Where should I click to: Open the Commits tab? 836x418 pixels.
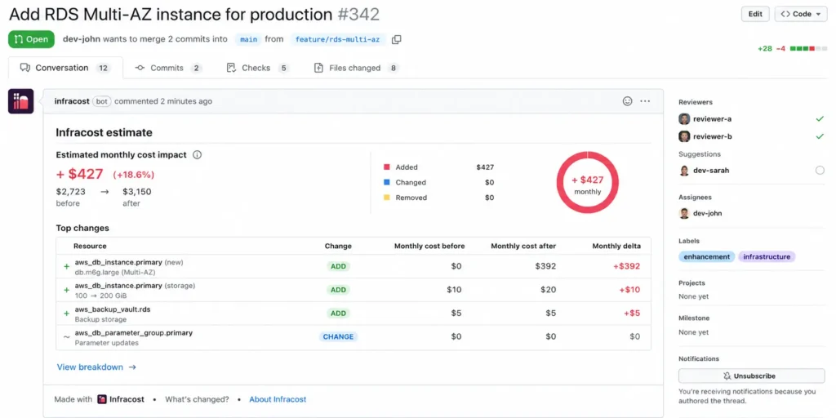coord(168,68)
